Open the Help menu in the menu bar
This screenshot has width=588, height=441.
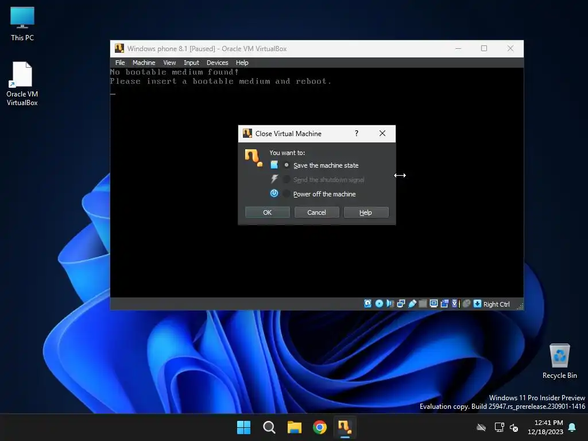point(242,63)
